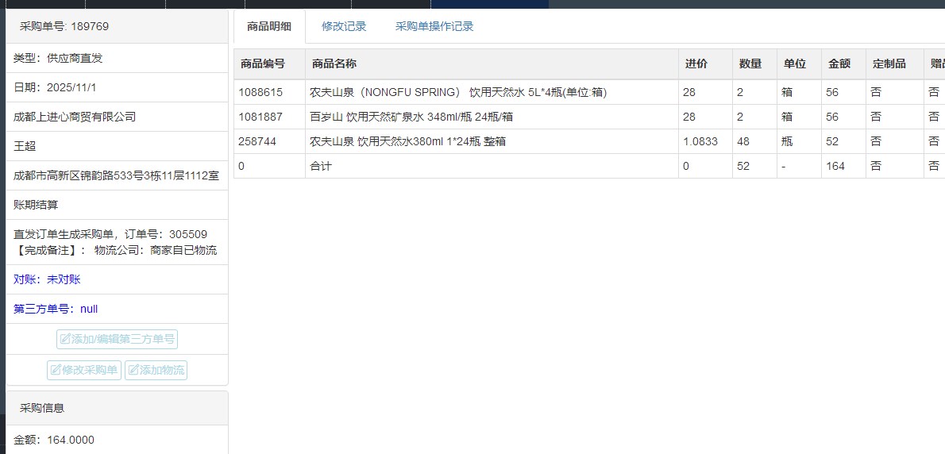Click the 采购单号: 189769 panel heading

point(64,26)
